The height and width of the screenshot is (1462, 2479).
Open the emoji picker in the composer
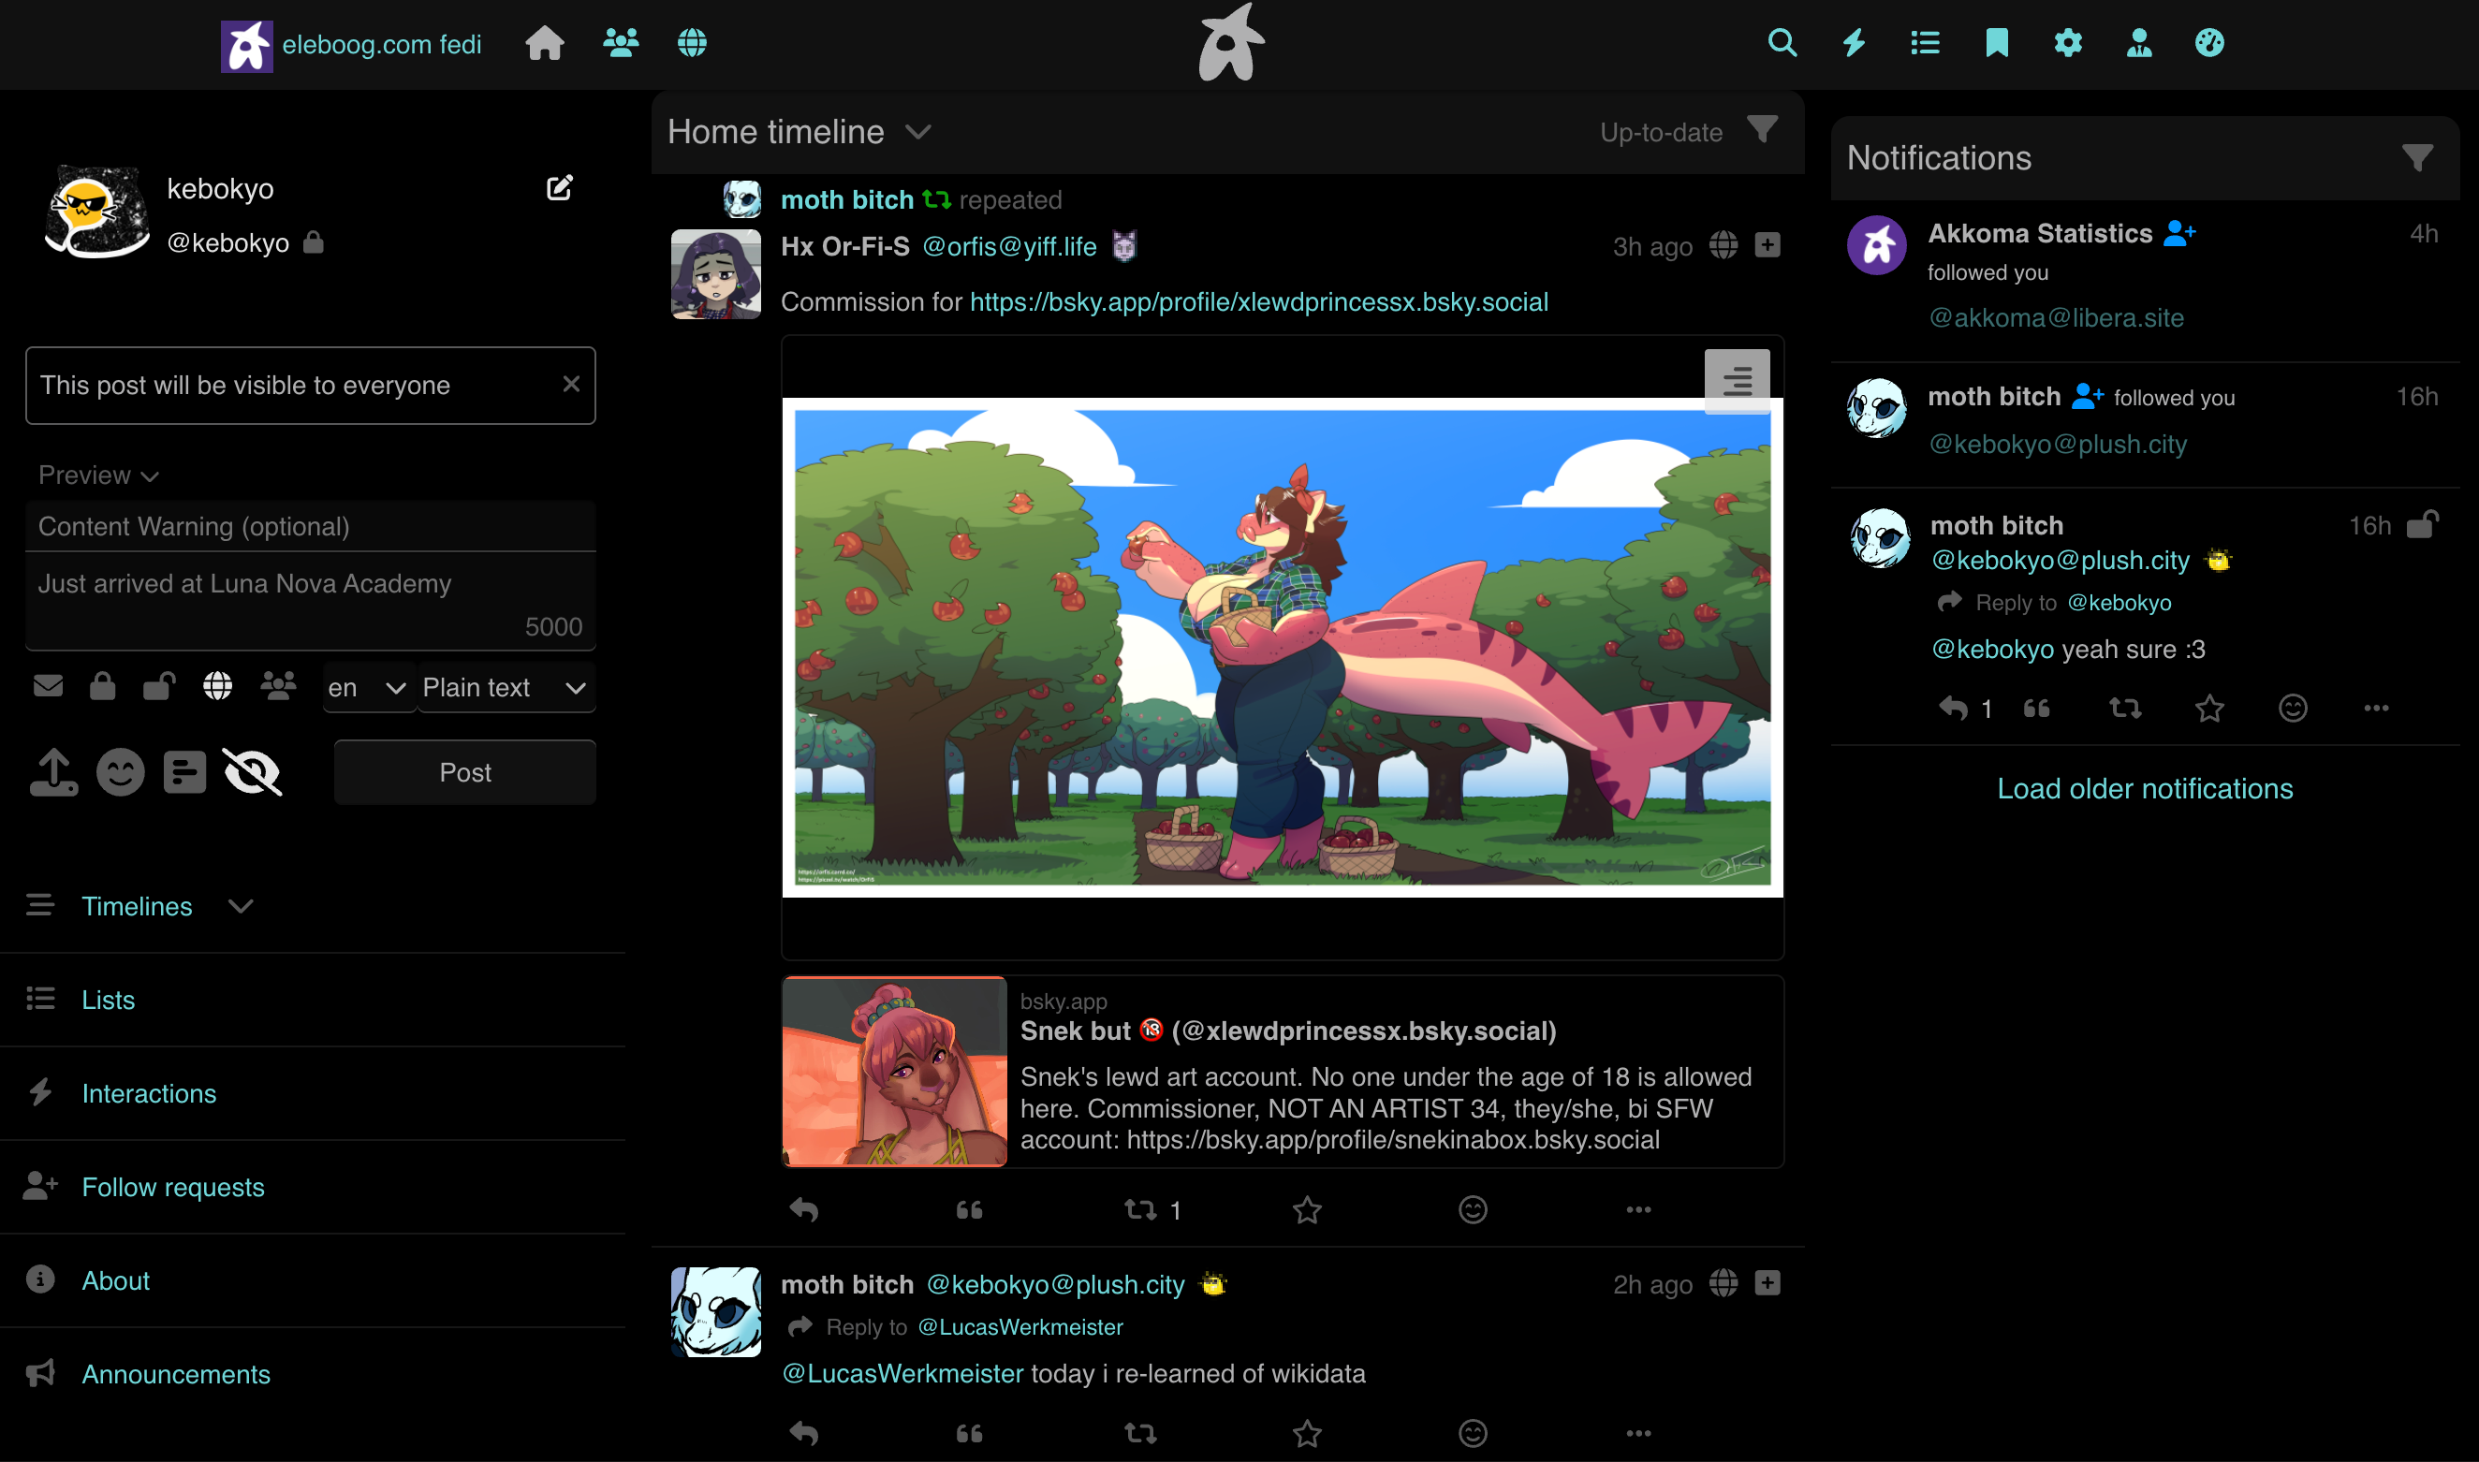coord(119,771)
